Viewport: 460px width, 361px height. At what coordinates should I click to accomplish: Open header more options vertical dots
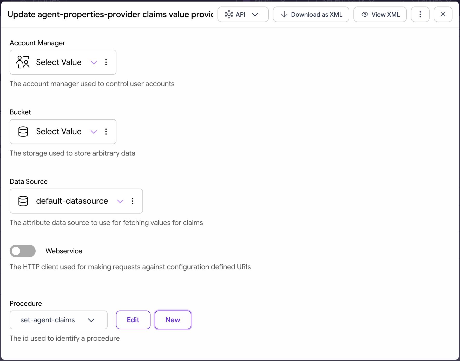tap(420, 14)
